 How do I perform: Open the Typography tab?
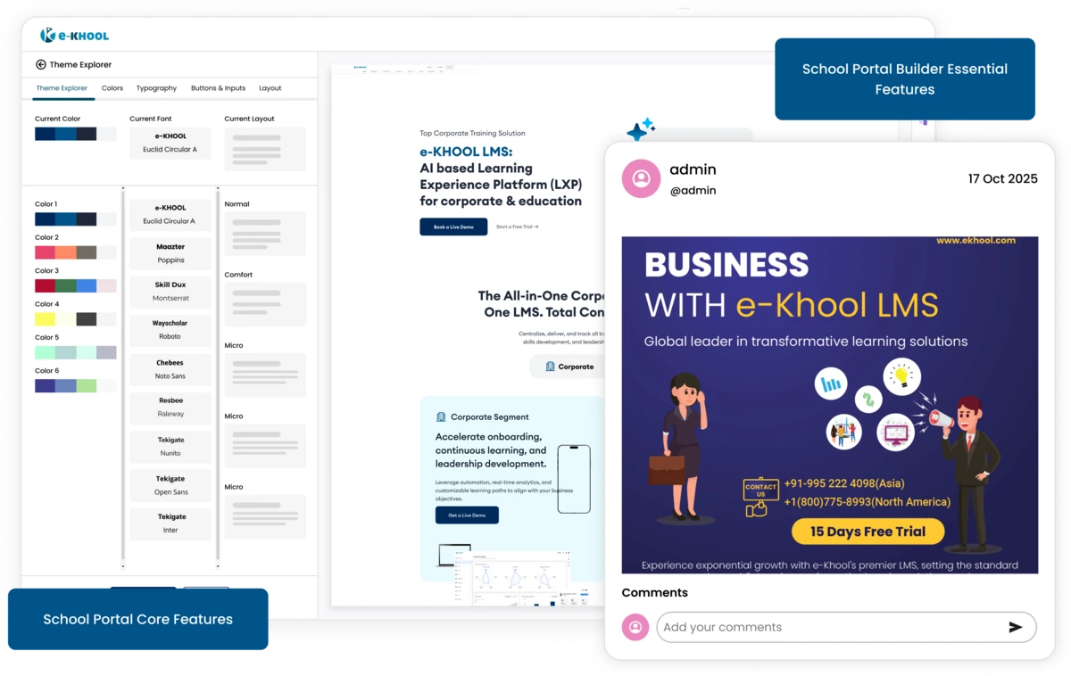pyautogui.click(x=156, y=88)
